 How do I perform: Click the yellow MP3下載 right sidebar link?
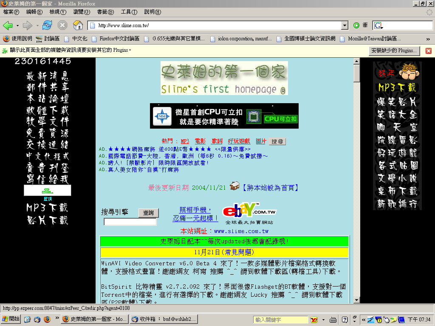click(397, 88)
